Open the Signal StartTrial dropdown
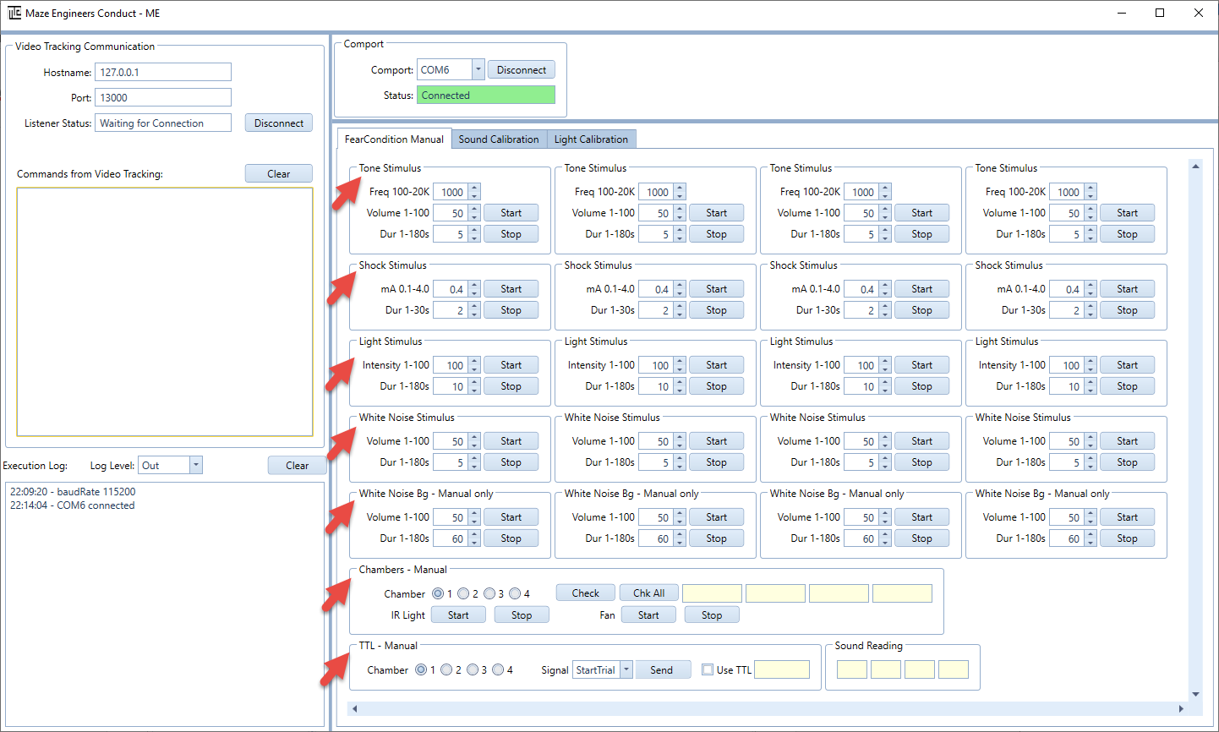Viewport: 1219px width, 732px height. 626,669
